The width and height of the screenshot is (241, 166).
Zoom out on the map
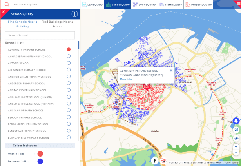236,153
